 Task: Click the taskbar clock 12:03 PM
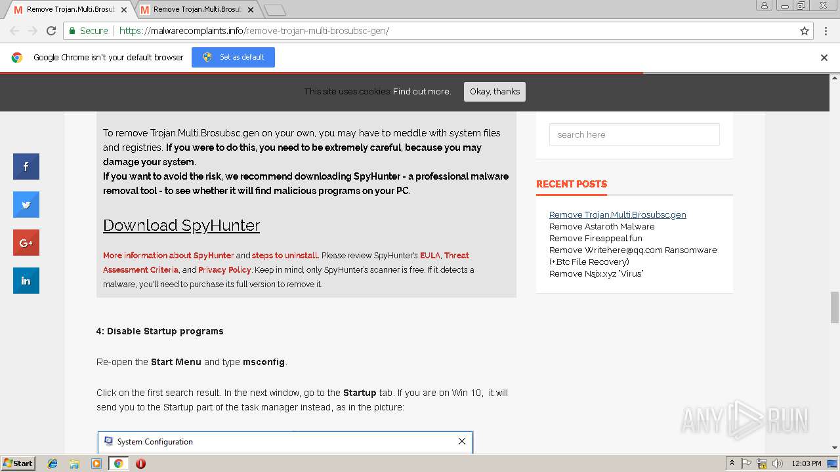pyautogui.click(x=807, y=463)
